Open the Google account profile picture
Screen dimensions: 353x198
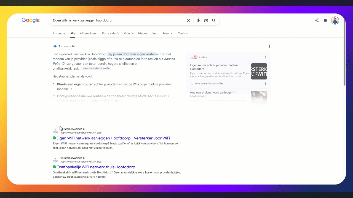[x=335, y=20]
